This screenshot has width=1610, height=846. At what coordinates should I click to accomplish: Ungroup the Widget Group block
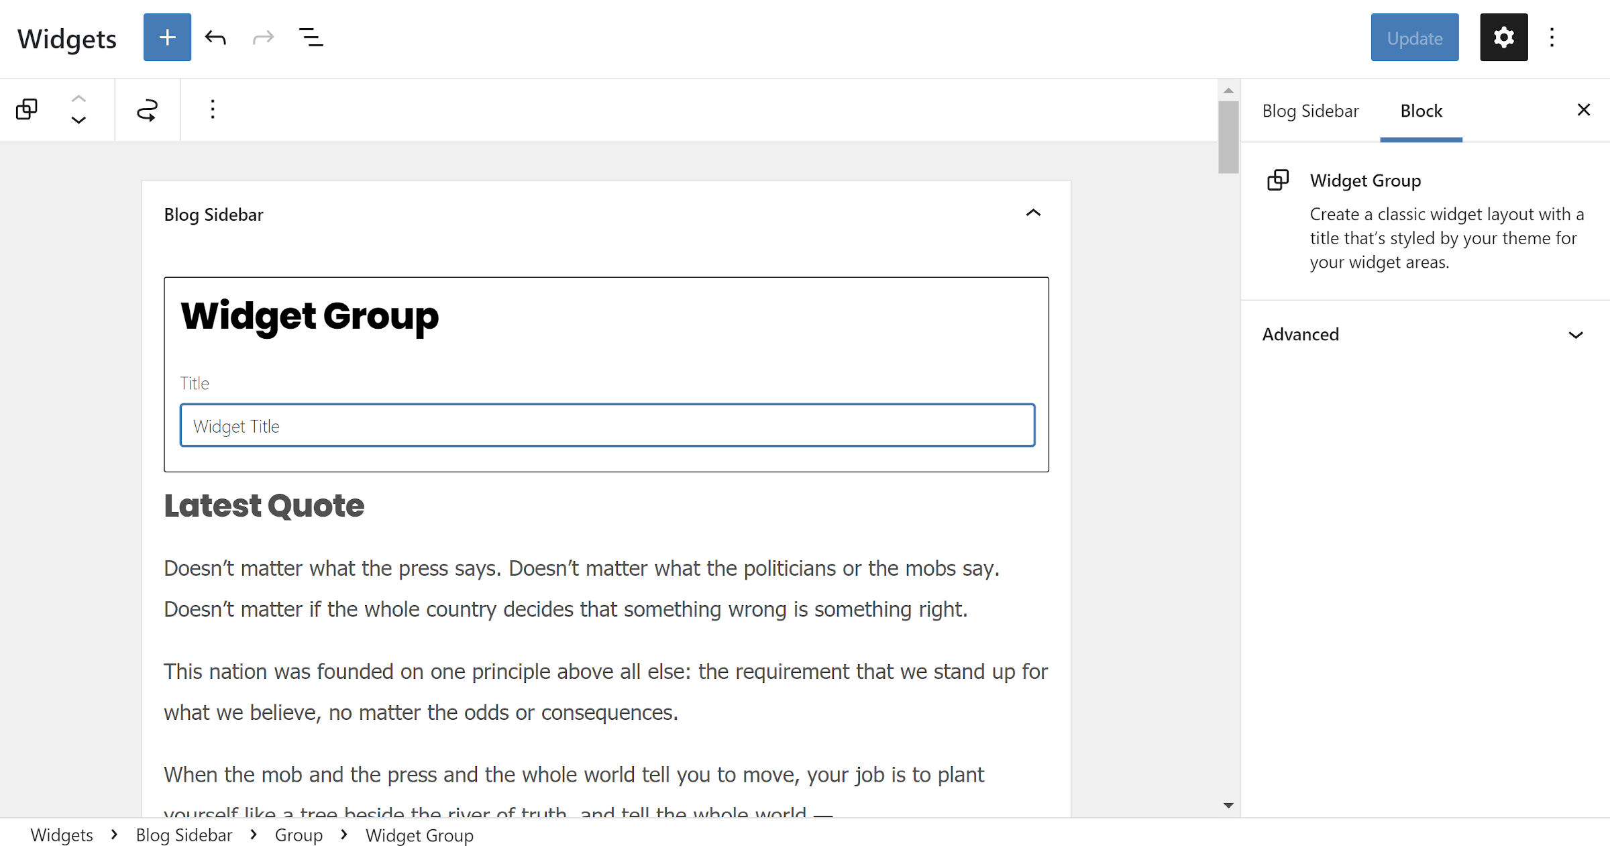point(148,109)
